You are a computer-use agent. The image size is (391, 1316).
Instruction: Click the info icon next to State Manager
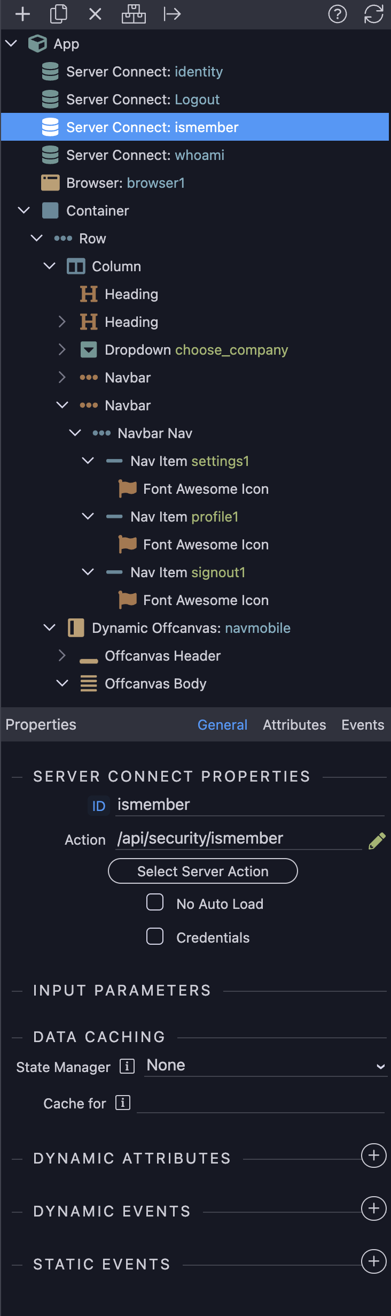click(127, 1066)
